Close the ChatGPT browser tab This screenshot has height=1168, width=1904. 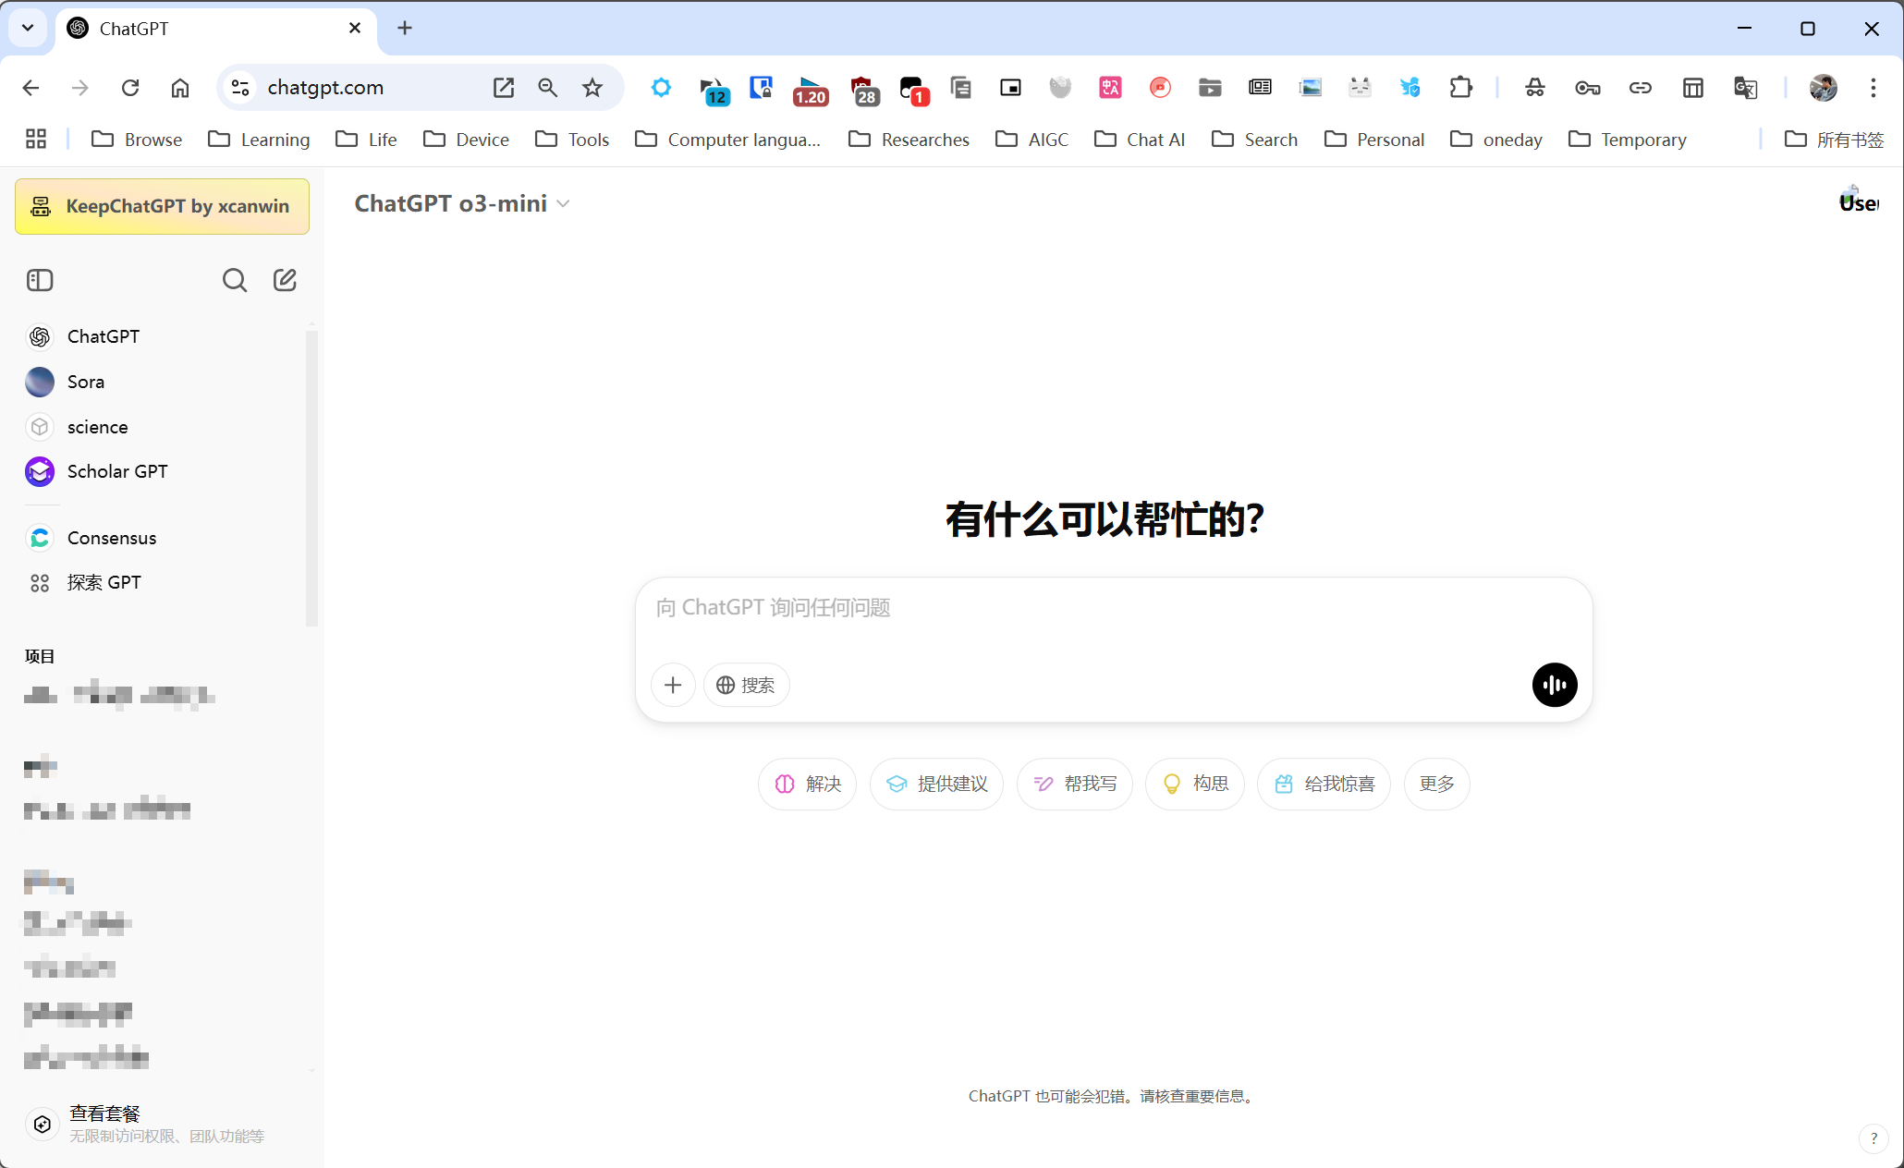355,28
